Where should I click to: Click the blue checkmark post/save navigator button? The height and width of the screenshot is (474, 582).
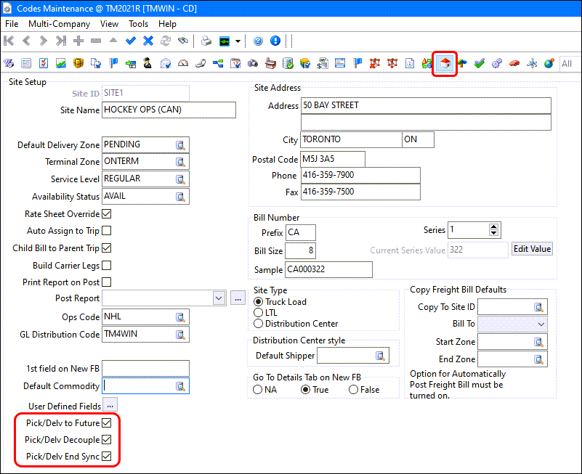coord(131,41)
